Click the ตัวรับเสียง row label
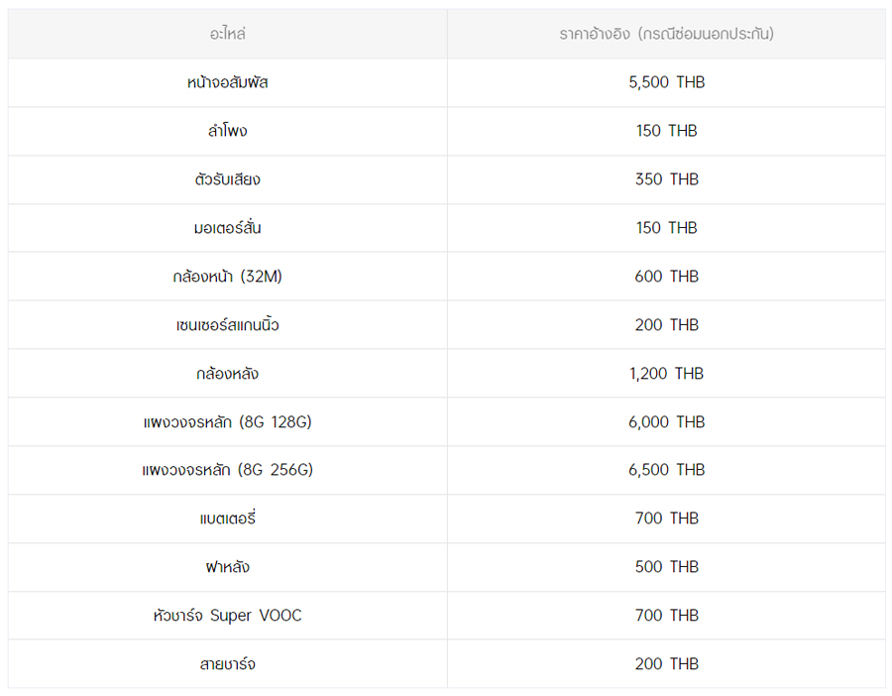892x696 pixels. tap(227, 179)
